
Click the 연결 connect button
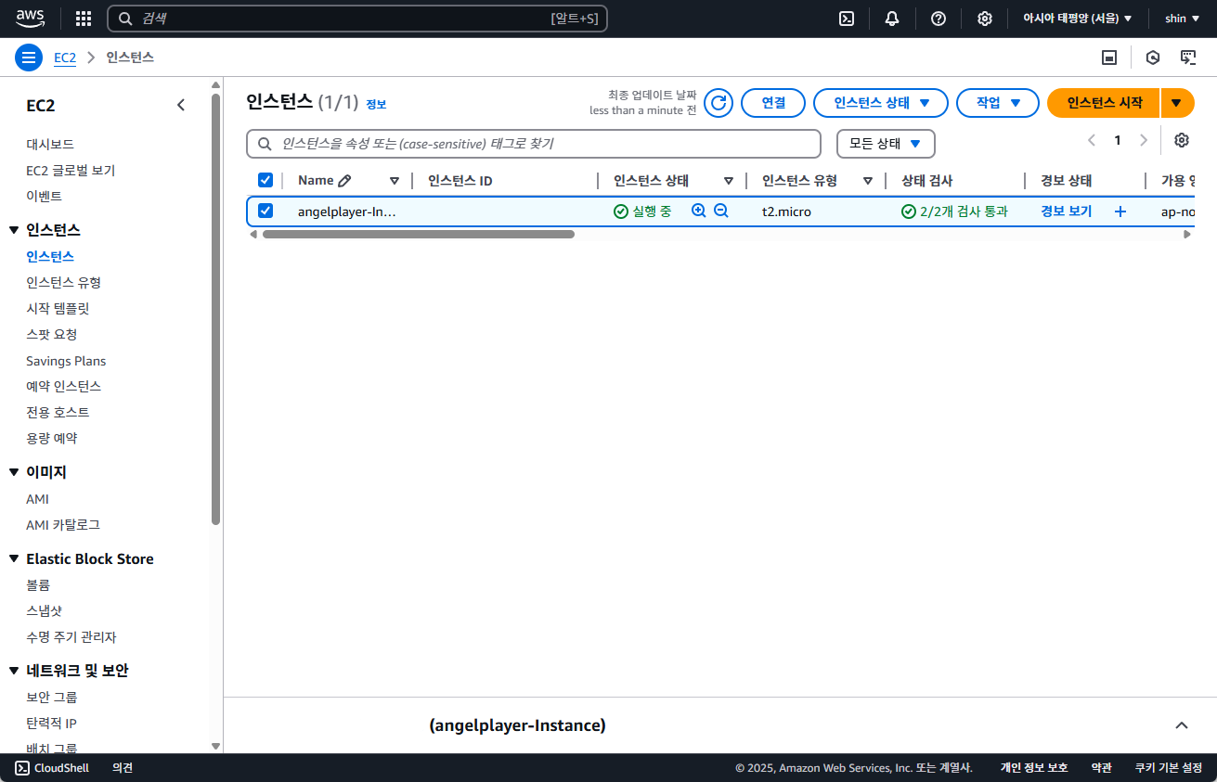[773, 103]
